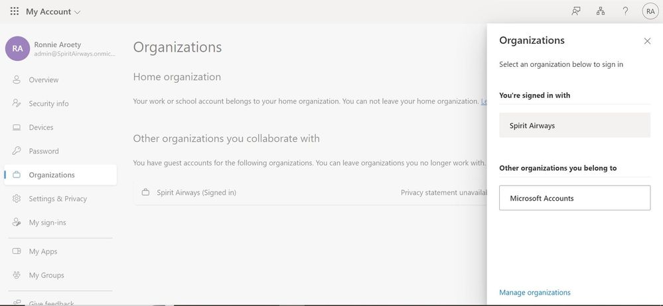Open the Help question mark icon
This screenshot has width=663, height=306.
tap(625, 11)
